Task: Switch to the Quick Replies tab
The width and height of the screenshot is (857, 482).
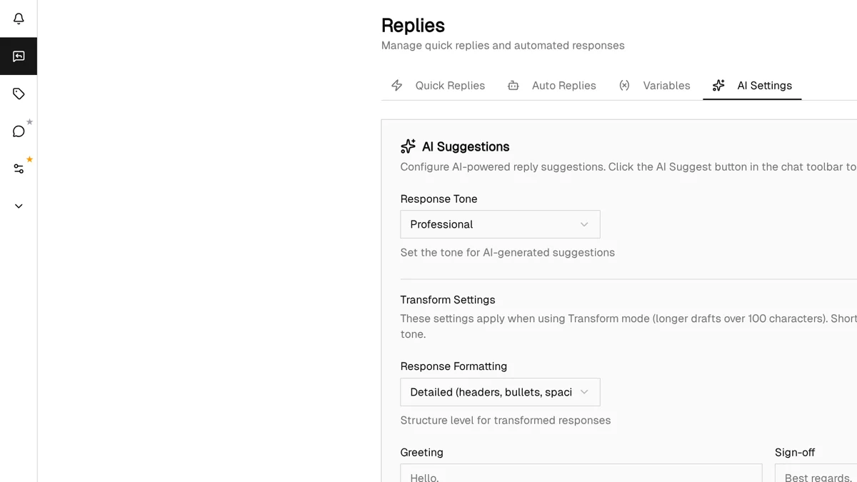Action: [x=450, y=85]
